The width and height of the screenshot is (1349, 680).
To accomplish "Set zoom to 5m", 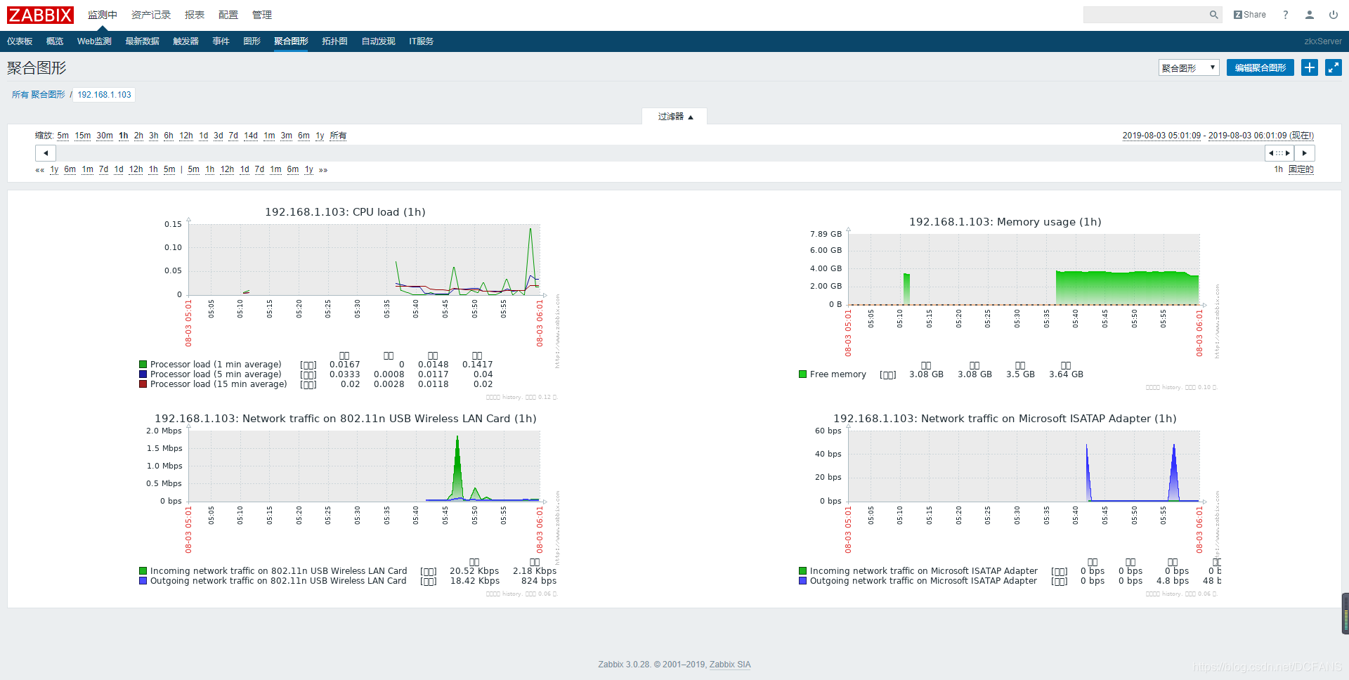I will point(63,136).
